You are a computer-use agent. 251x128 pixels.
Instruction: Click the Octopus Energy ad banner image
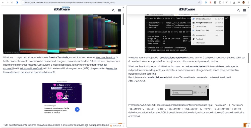coord(62,93)
